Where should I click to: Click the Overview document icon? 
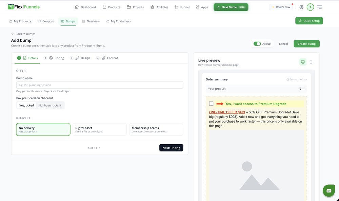click(83, 21)
